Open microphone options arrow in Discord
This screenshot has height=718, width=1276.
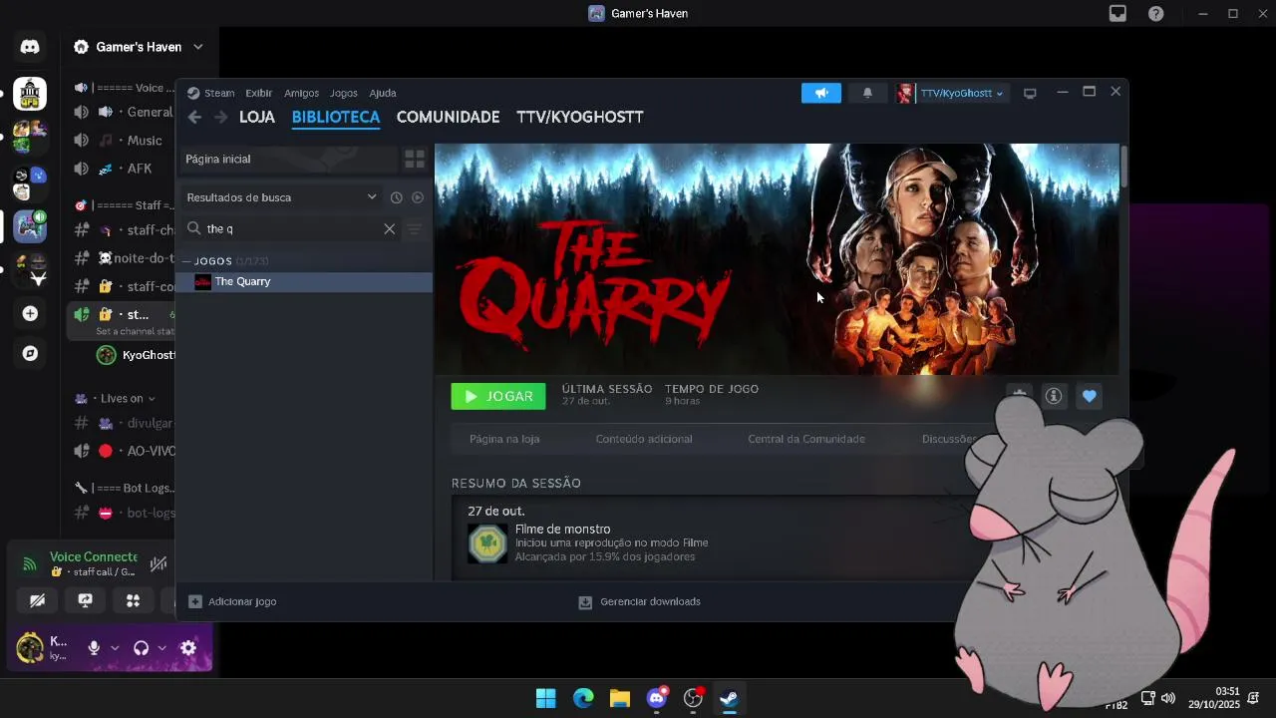click(x=115, y=648)
